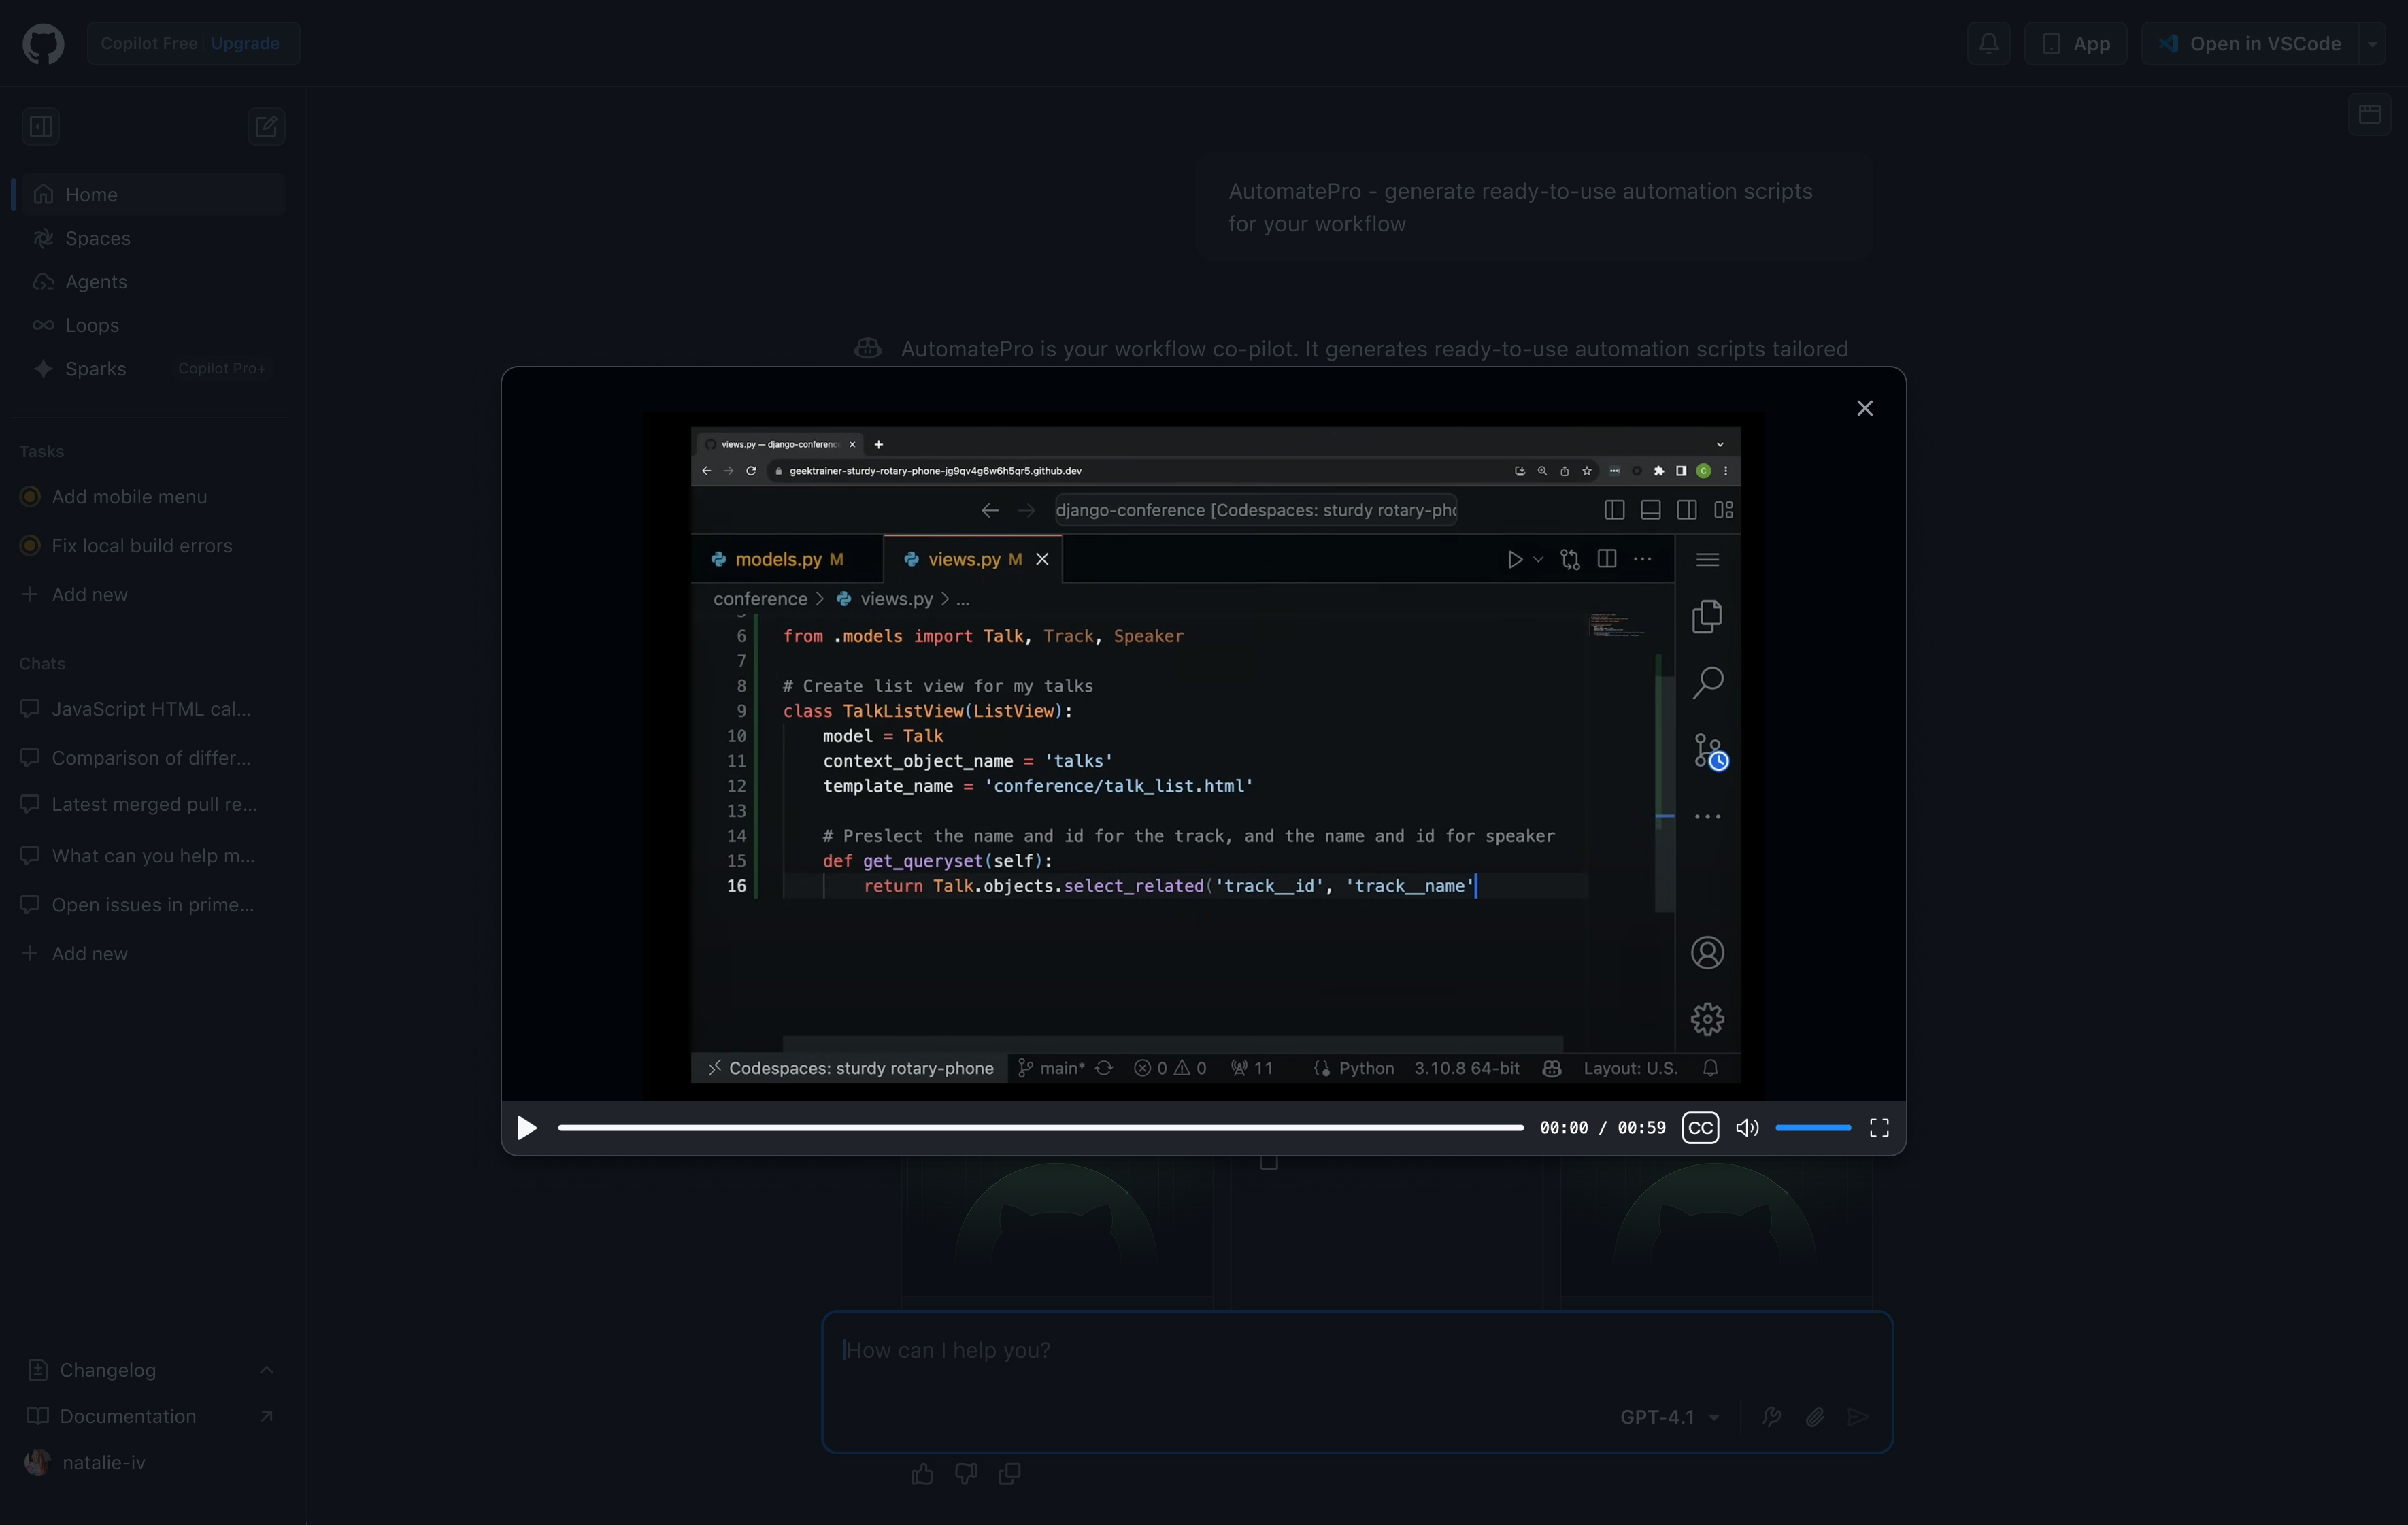The height and width of the screenshot is (1525, 2408).
Task: Click the GitHub logo
Action: [x=43, y=43]
